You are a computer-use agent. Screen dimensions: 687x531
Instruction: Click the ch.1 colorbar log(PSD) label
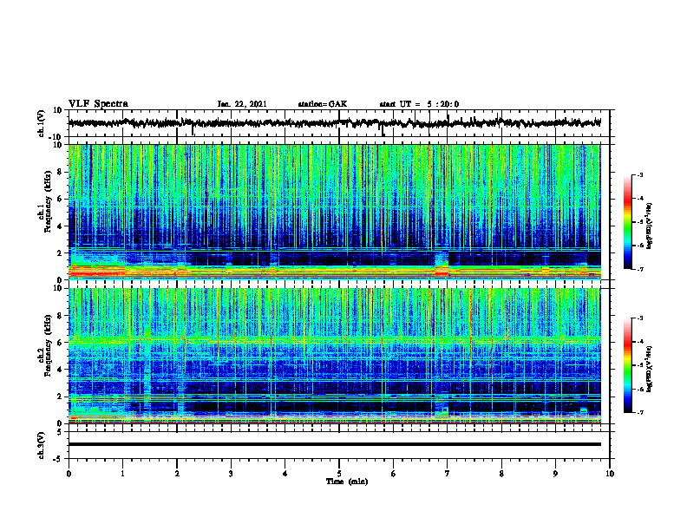pyautogui.click(x=649, y=226)
